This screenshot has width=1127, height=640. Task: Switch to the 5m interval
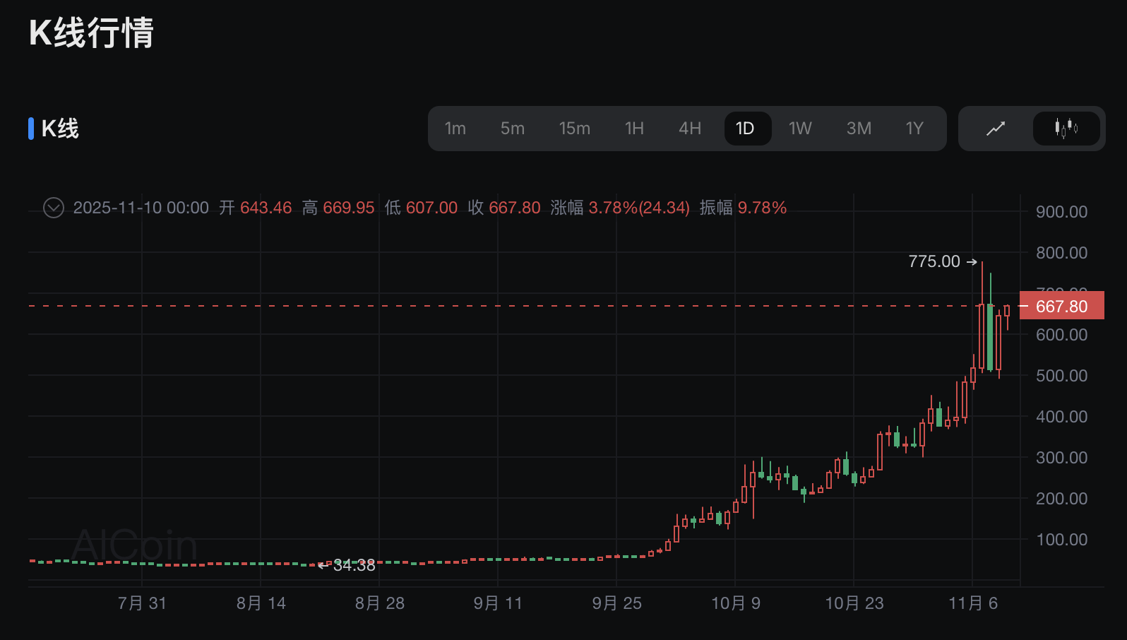point(512,129)
